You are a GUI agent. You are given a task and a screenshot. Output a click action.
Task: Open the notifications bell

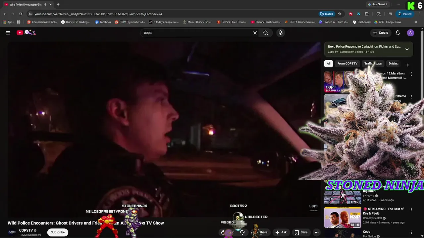tap(398, 33)
